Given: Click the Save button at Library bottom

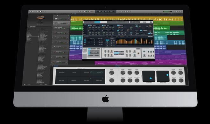Looking at the screenshot, I should point(46,84).
